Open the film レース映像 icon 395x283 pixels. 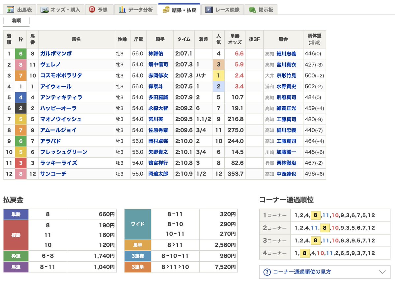click(209, 10)
